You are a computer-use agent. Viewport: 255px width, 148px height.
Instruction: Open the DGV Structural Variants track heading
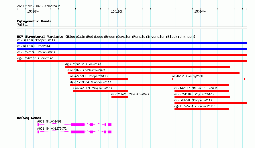click(x=106, y=37)
